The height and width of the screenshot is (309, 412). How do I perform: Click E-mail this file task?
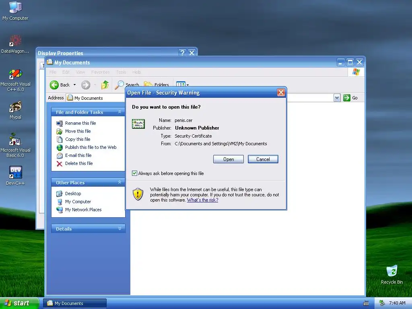click(x=78, y=155)
